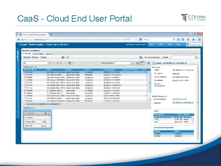Select the COL Windows 2008 Patch row

[x=86, y=80]
